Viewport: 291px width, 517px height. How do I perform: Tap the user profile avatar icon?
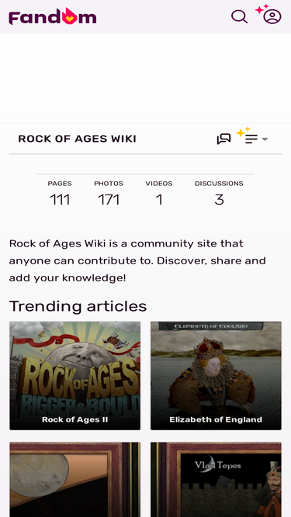tap(272, 16)
